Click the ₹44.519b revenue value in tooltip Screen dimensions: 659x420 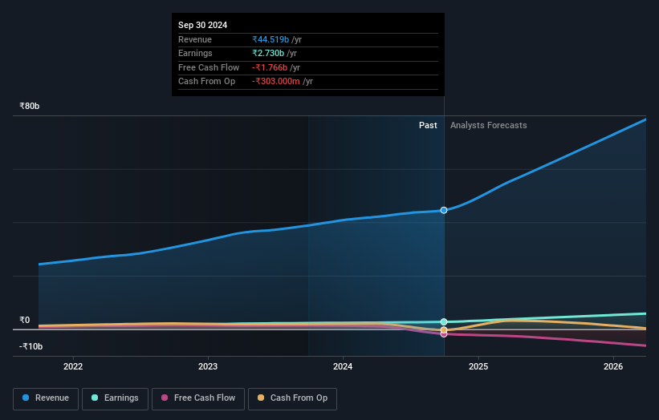coord(271,39)
